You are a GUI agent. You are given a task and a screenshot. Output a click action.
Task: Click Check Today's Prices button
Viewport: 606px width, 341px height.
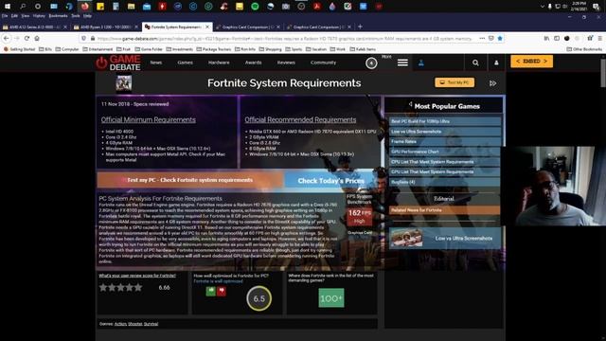click(x=330, y=181)
